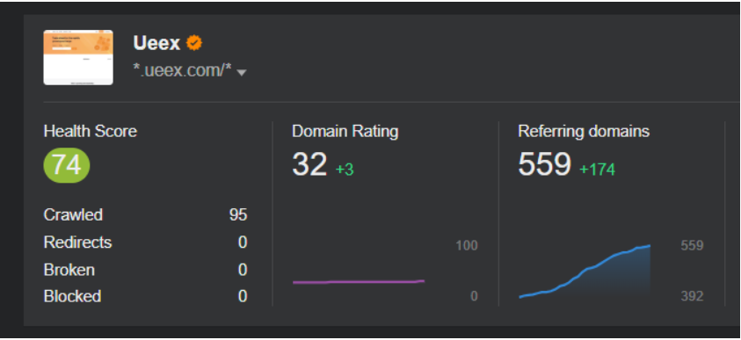Select the Redirects row
Image resolution: width=741 pixels, height=340 pixels.
click(146, 242)
